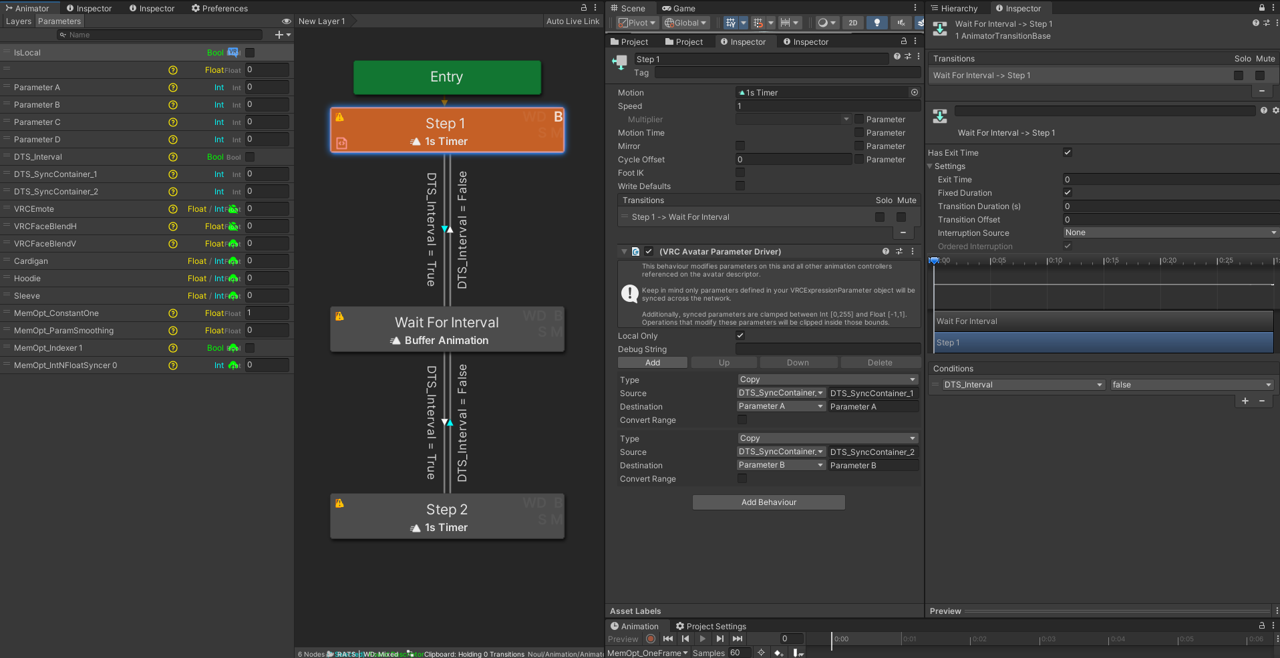Add new parameter with plus button
The image size is (1280, 658).
tap(283, 35)
